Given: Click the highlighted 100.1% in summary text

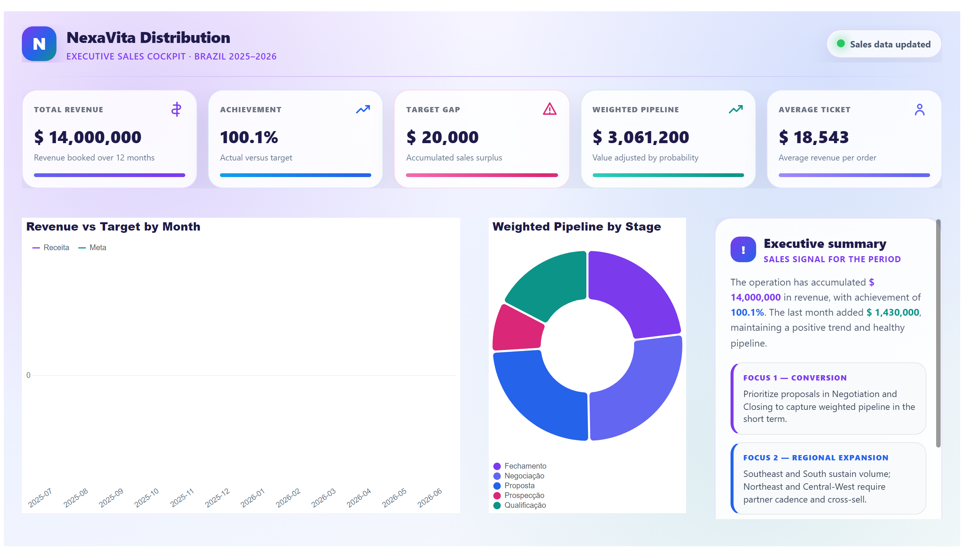Looking at the screenshot, I should click(747, 312).
